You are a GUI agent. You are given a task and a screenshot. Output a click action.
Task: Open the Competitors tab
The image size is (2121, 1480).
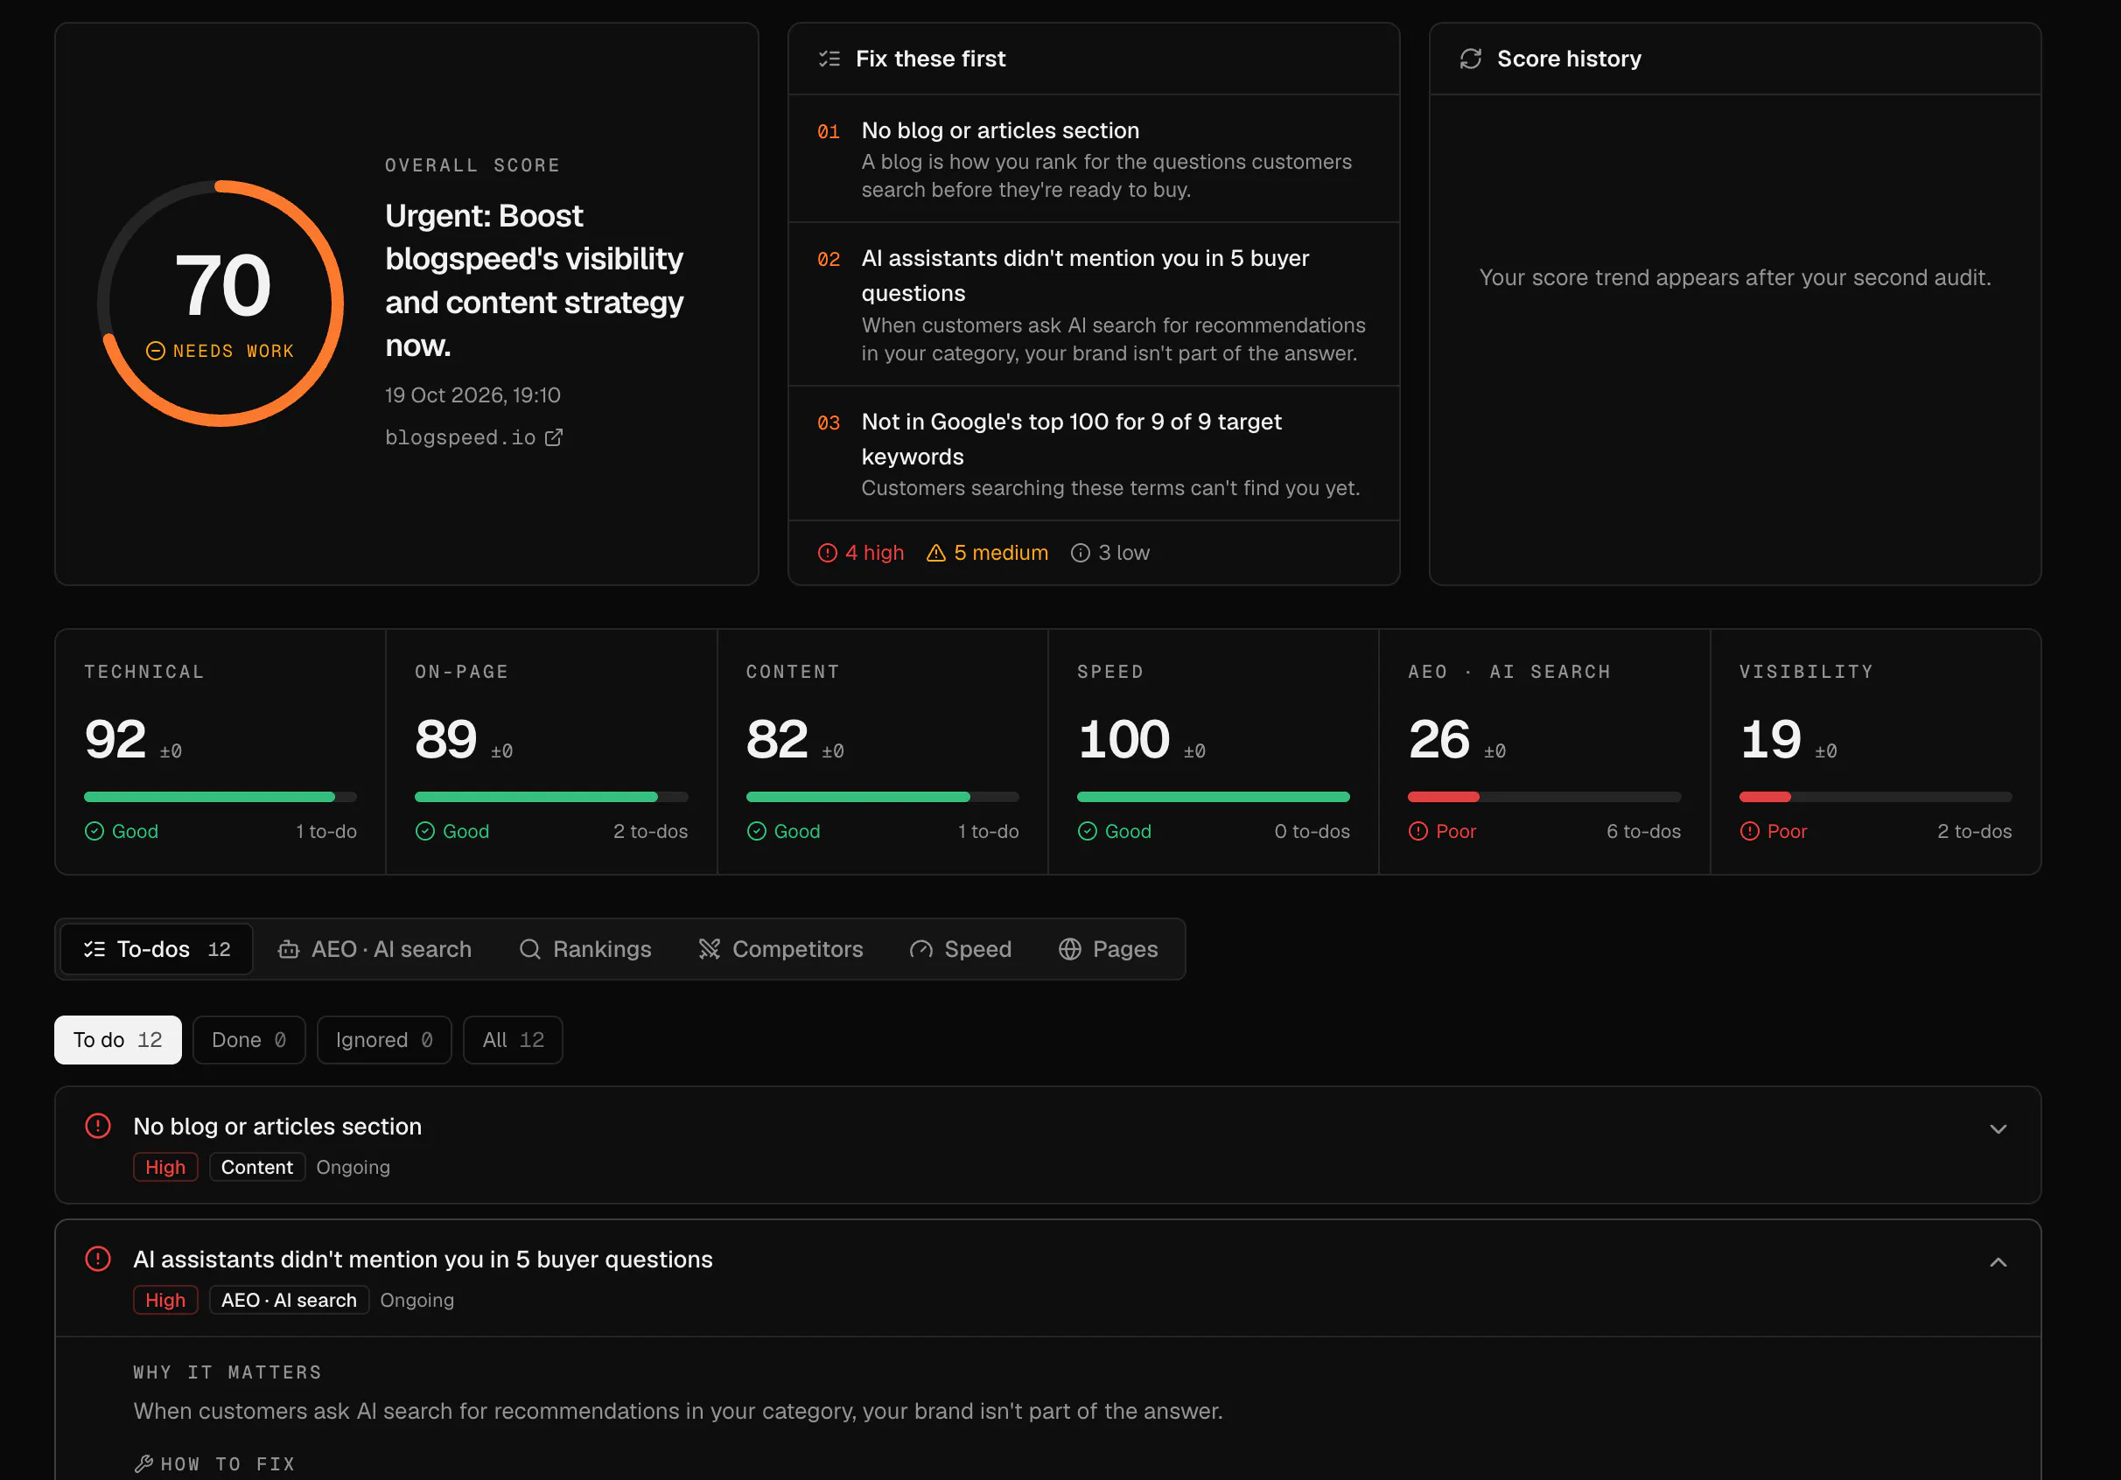click(x=780, y=949)
